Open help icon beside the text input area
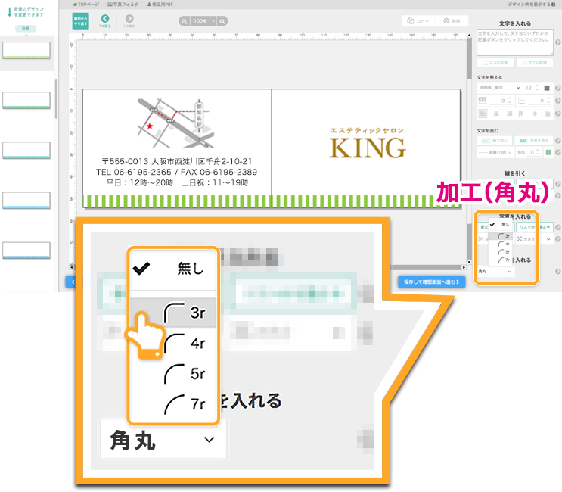 coord(557,42)
